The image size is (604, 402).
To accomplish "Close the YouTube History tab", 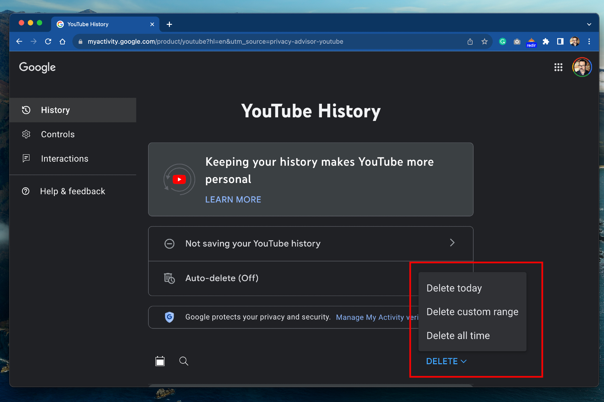I will [152, 24].
